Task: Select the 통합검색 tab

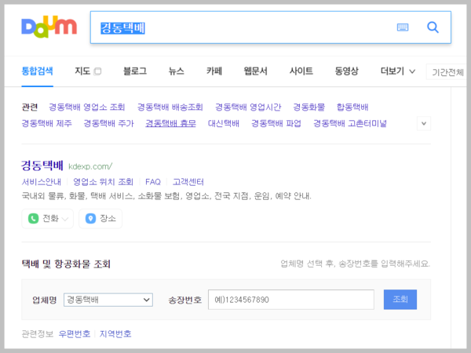Action: pyautogui.click(x=37, y=71)
